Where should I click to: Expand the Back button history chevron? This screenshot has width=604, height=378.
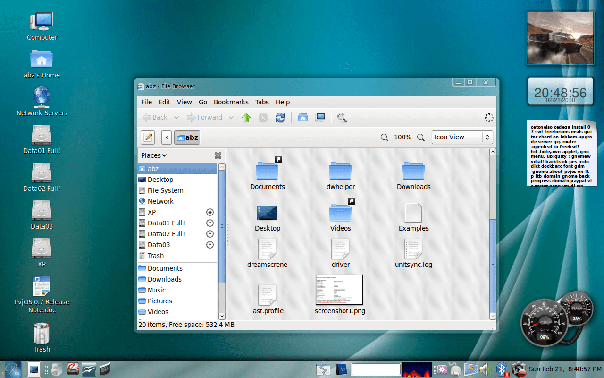coord(176,117)
